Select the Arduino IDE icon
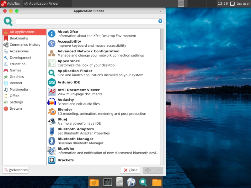 [52, 82]
